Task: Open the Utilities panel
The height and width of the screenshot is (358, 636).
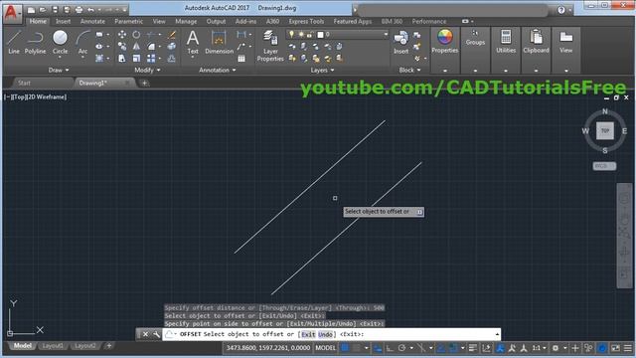Action: click(x=506, y=42)
